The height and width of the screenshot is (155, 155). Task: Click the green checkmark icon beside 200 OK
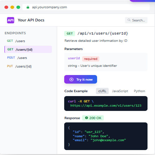click(86, 118)
